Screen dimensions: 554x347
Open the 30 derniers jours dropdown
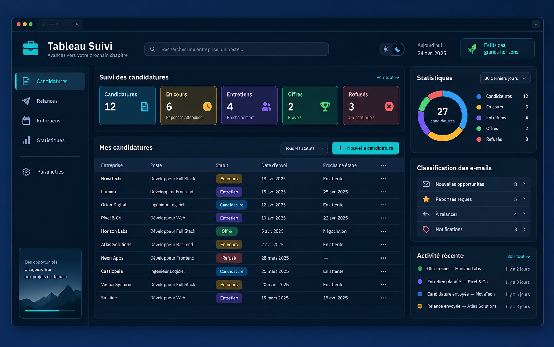(505, 78)
